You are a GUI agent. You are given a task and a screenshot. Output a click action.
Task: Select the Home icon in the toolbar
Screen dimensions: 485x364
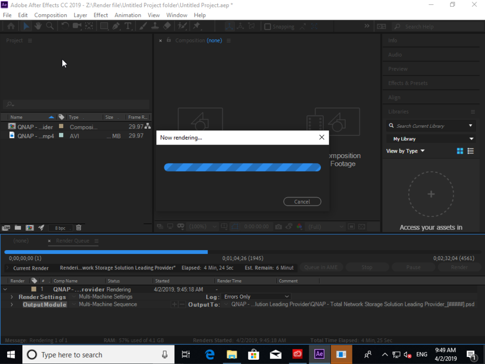(11, 26)
